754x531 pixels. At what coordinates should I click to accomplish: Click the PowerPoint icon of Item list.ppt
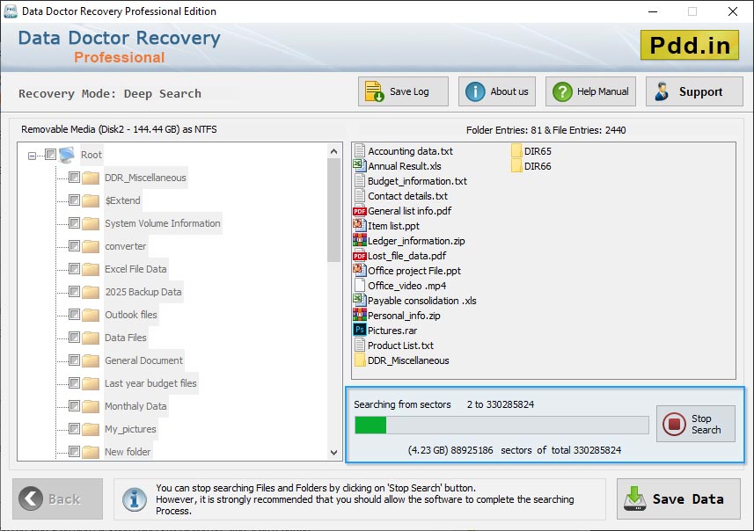pos(360,225)
